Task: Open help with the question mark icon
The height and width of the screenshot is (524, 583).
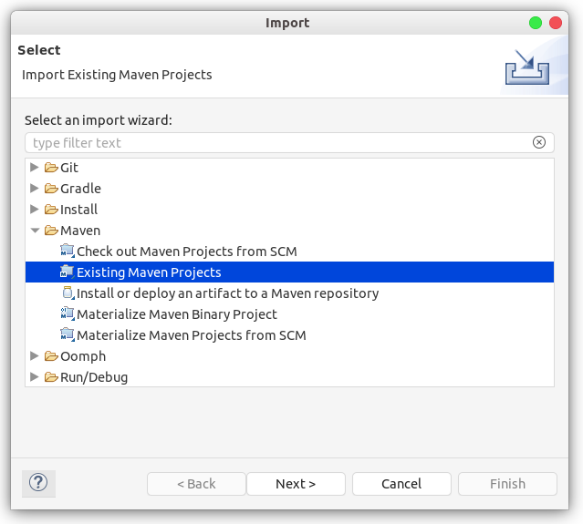Action: pos(38,483)
